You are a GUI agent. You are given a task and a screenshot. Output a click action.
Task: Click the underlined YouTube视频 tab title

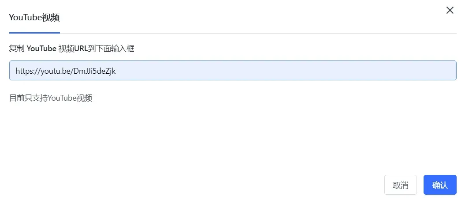point(34,18)
